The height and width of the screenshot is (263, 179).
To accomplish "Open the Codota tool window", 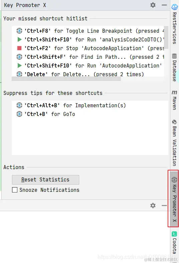I will [x=174, y=243].
